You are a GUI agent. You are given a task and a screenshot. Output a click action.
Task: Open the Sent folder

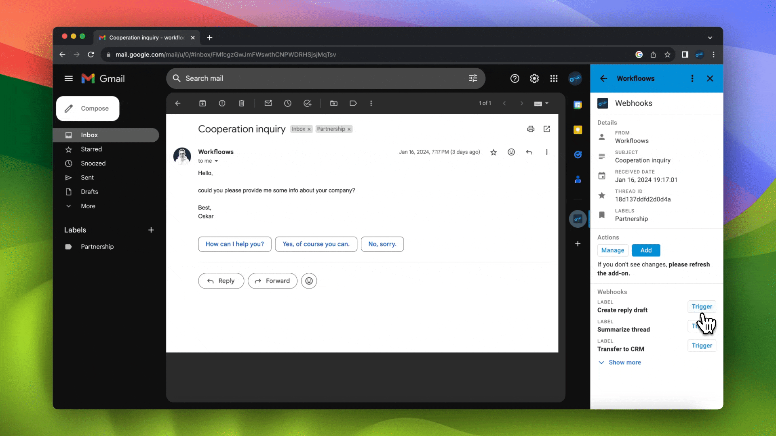(87, 178)
